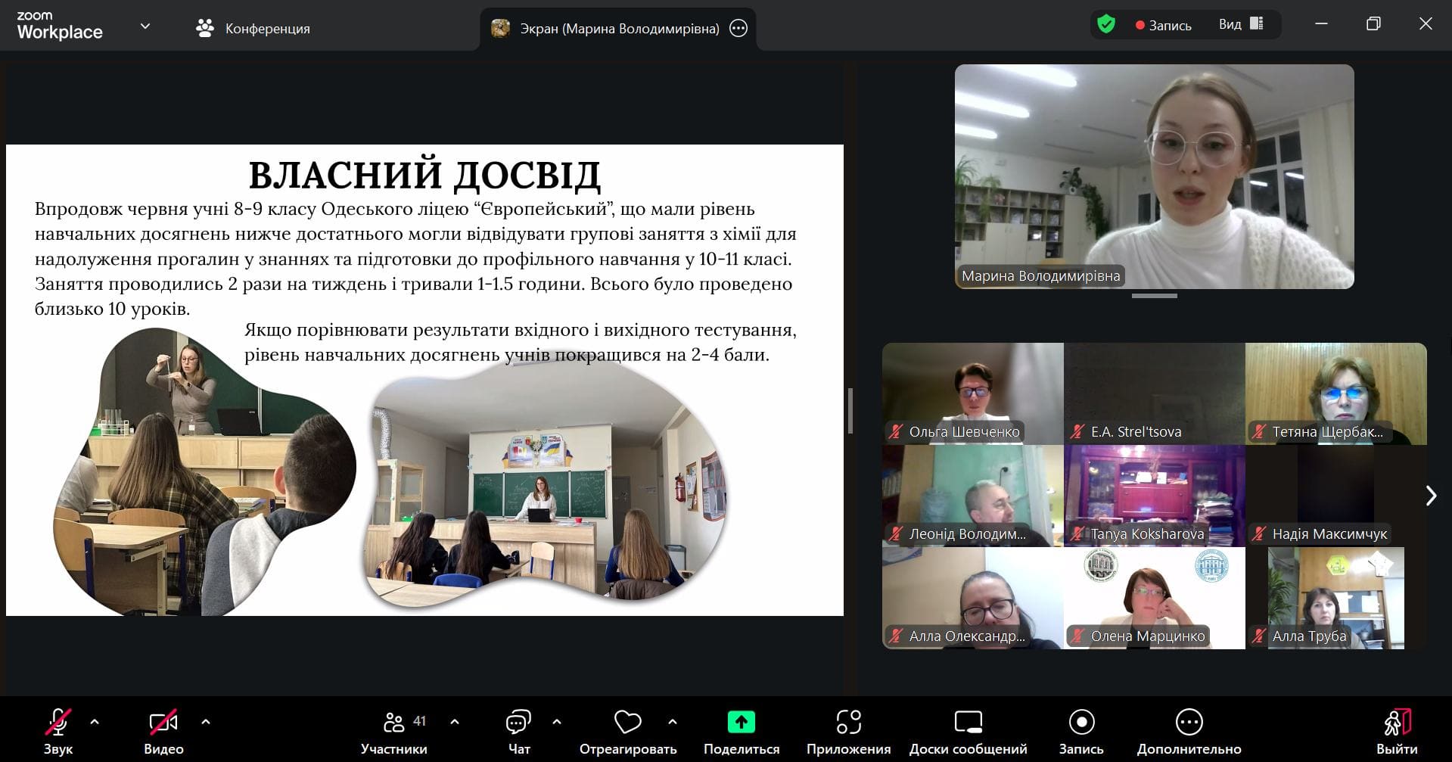
Task: Click the green encryption shield icon
Action: point(1106,25)
